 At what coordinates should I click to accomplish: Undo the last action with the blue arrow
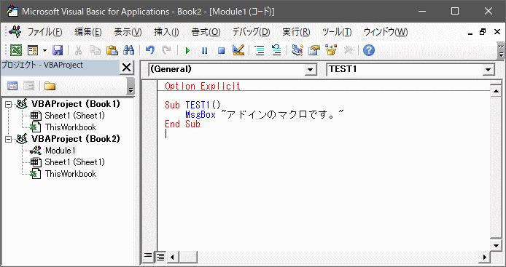pos(150,50)
